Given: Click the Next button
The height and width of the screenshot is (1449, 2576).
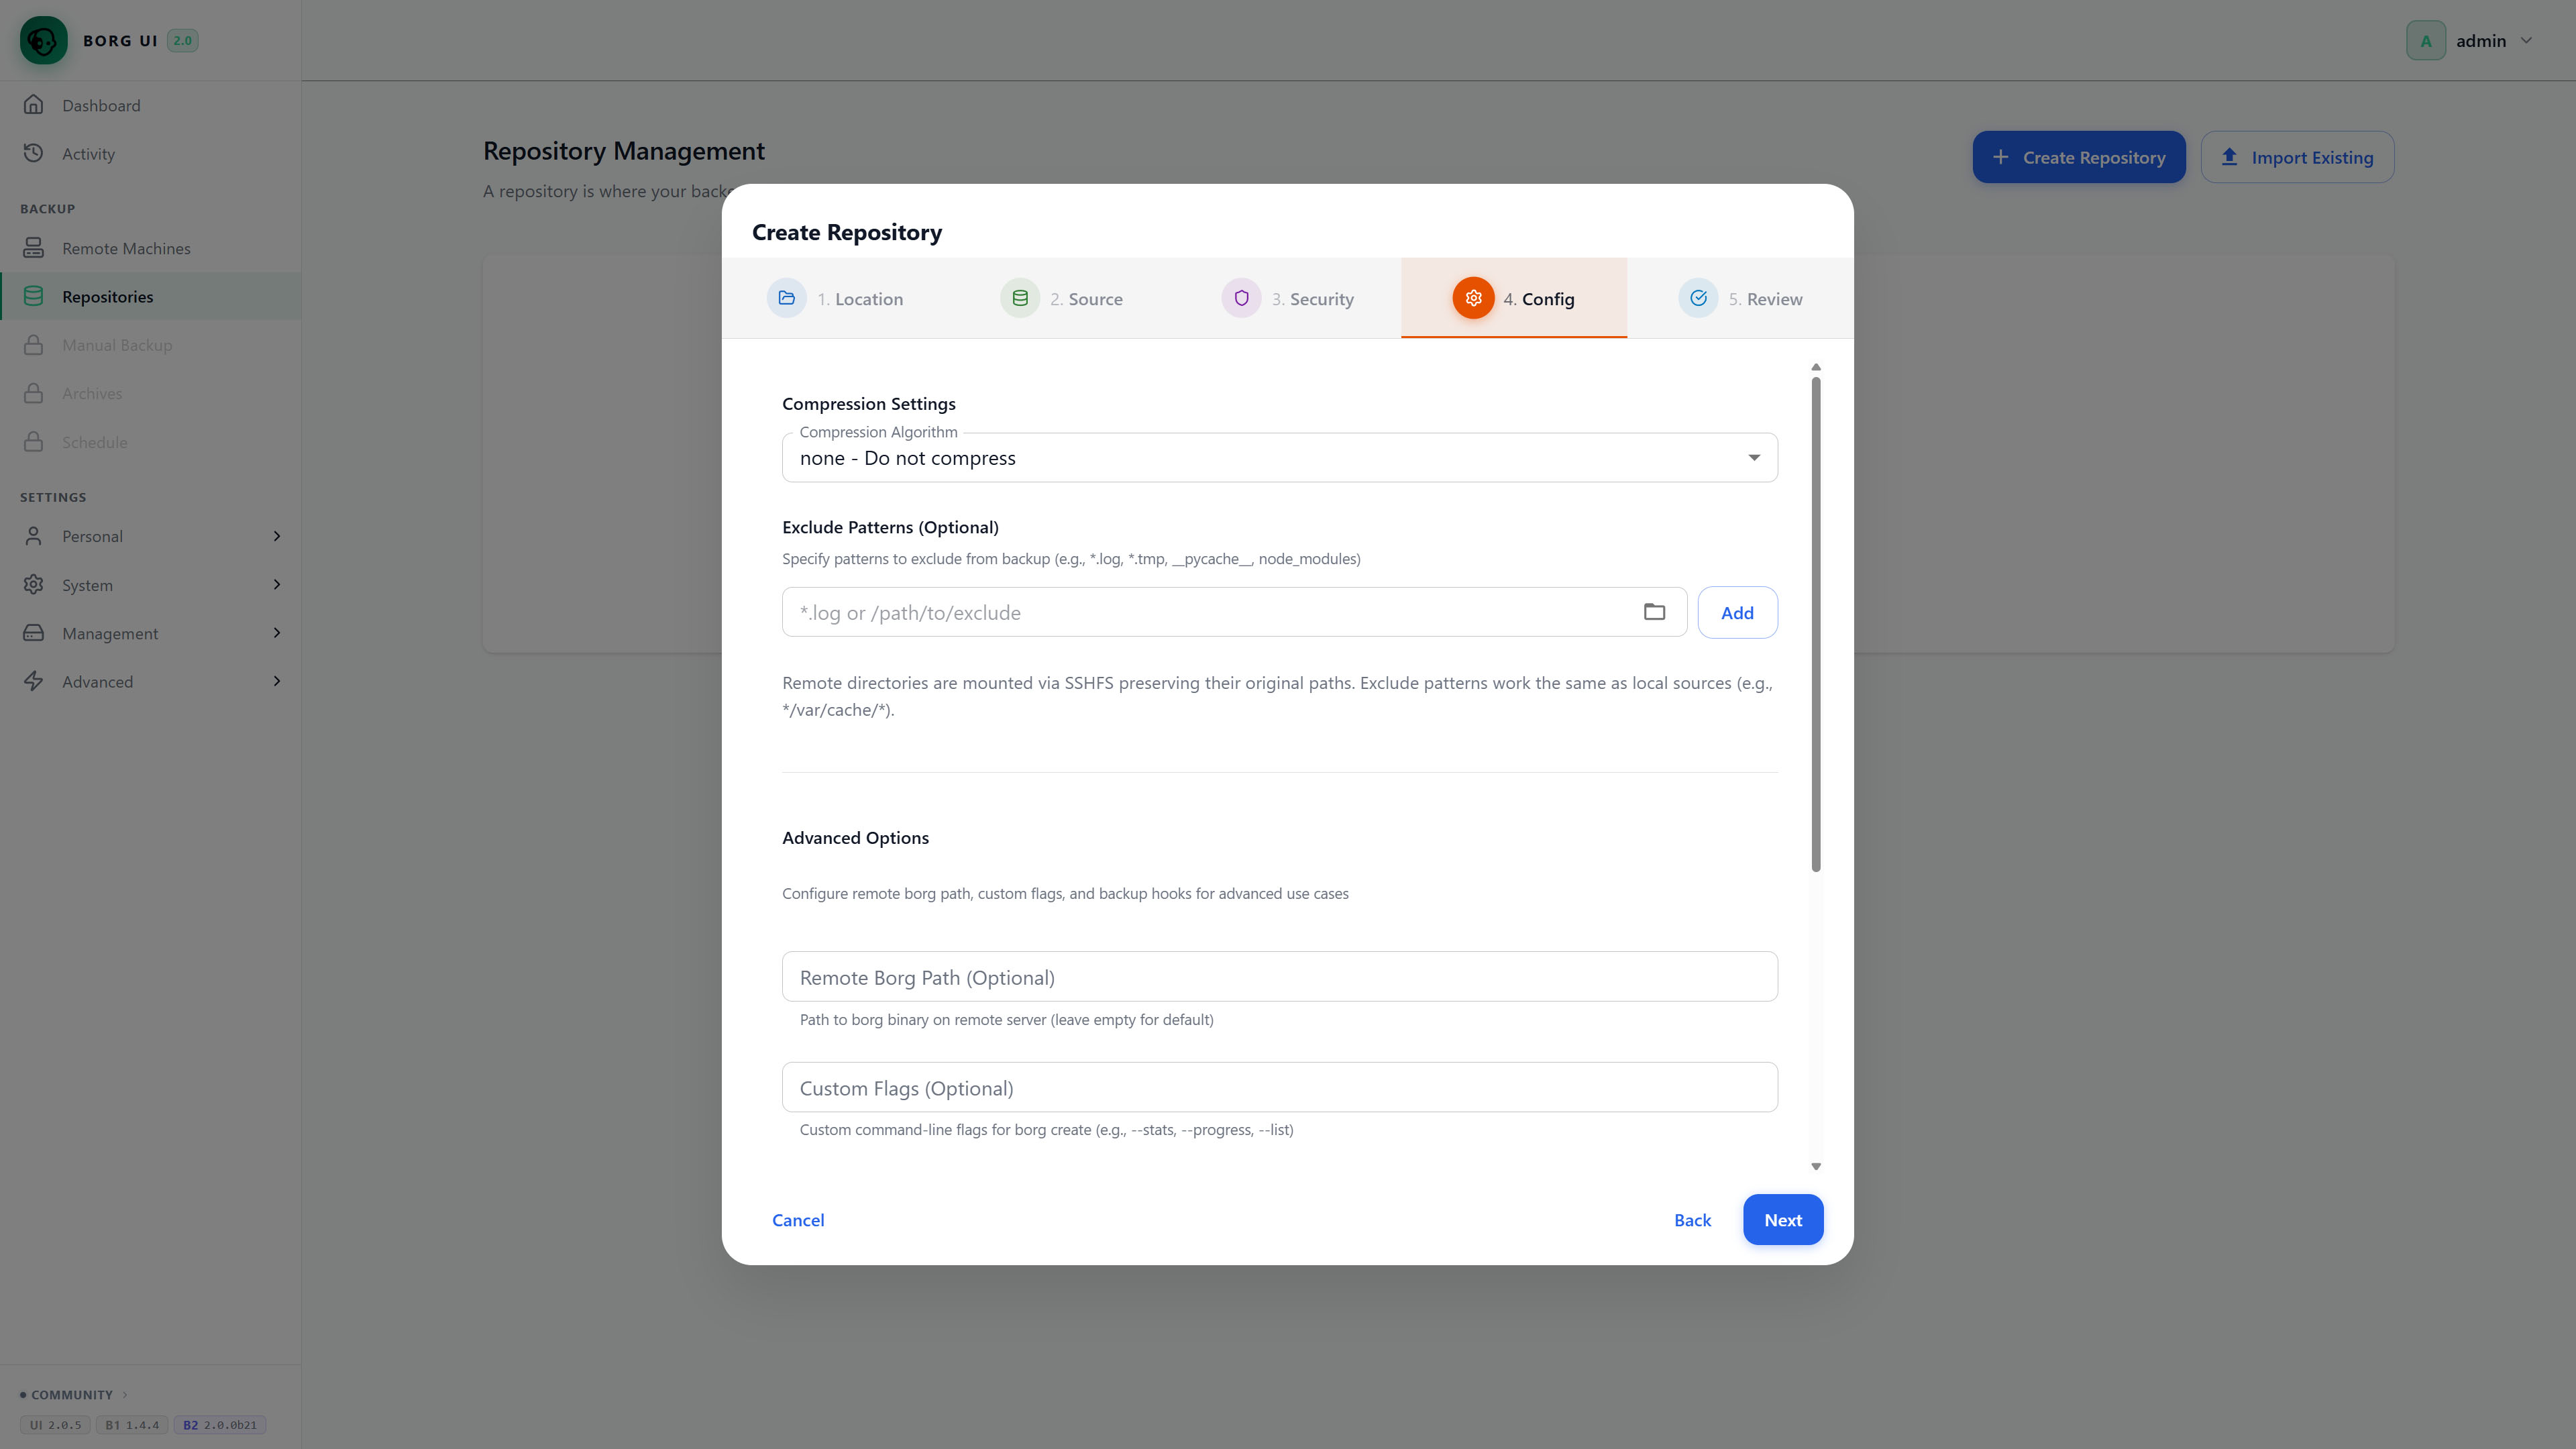Looking at the screenshot, I should click(x=1783, y=1220).
